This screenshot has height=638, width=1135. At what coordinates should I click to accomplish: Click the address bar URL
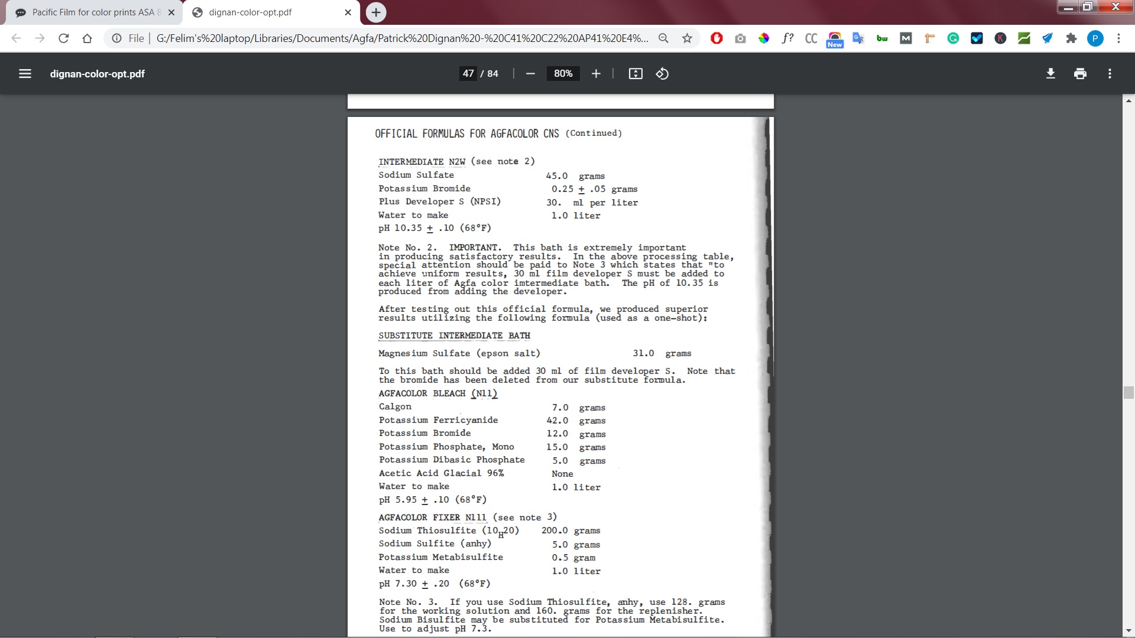pyautogui.click(x=402, y=38)
